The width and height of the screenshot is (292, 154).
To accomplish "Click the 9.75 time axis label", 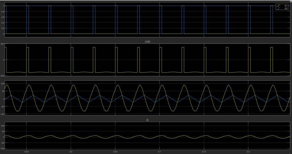I will click(x=204, y=152).
